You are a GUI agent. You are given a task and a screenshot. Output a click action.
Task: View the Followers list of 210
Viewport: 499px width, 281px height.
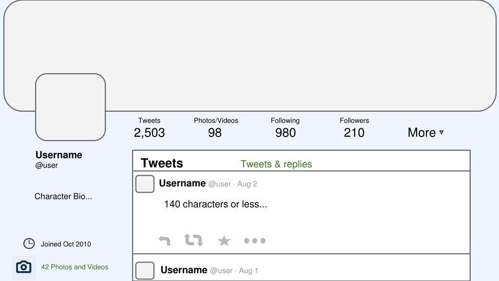354,128
